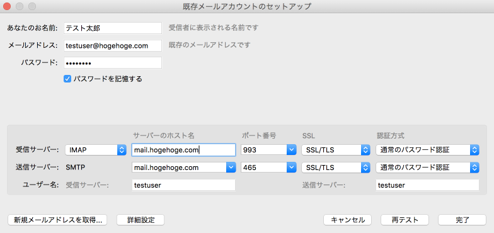Open incoming server SSL/TLS dropdown
Viewport: 494px width, 233px height.
pos(335,150)
